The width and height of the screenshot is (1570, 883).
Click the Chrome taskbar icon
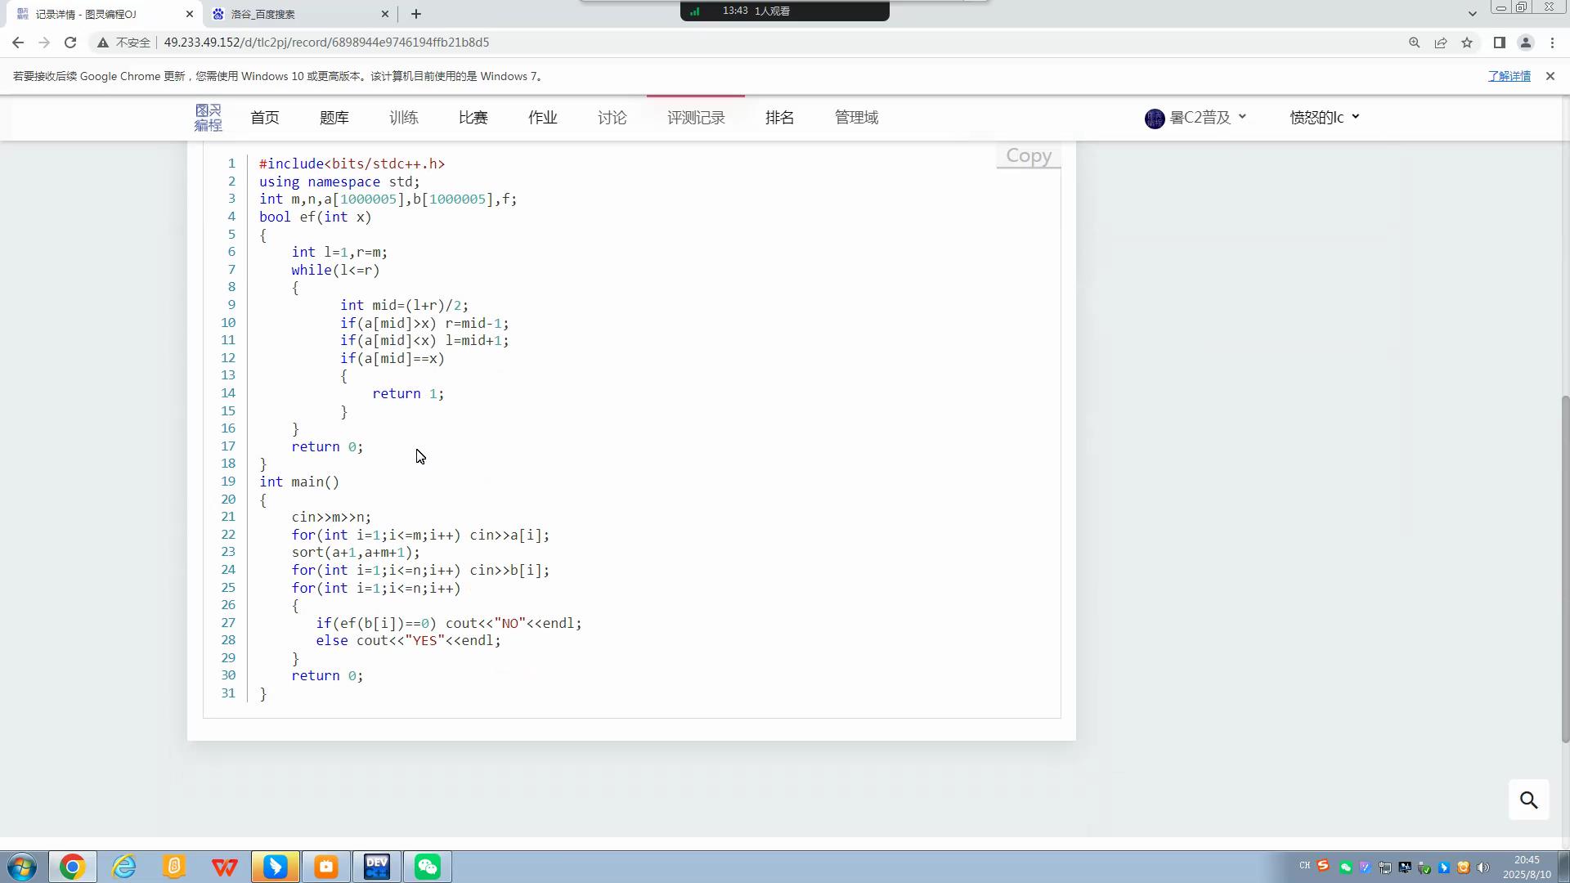point(72,867)
